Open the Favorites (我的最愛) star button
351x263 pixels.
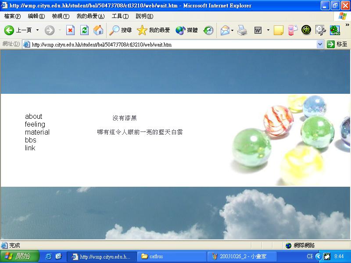[153, 30]
